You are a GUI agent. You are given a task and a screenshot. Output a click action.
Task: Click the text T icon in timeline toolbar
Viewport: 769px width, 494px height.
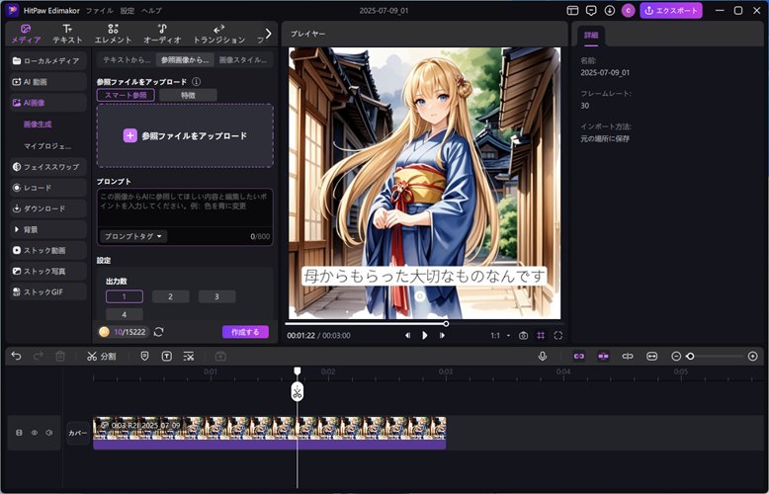click(x=167, y=357)
